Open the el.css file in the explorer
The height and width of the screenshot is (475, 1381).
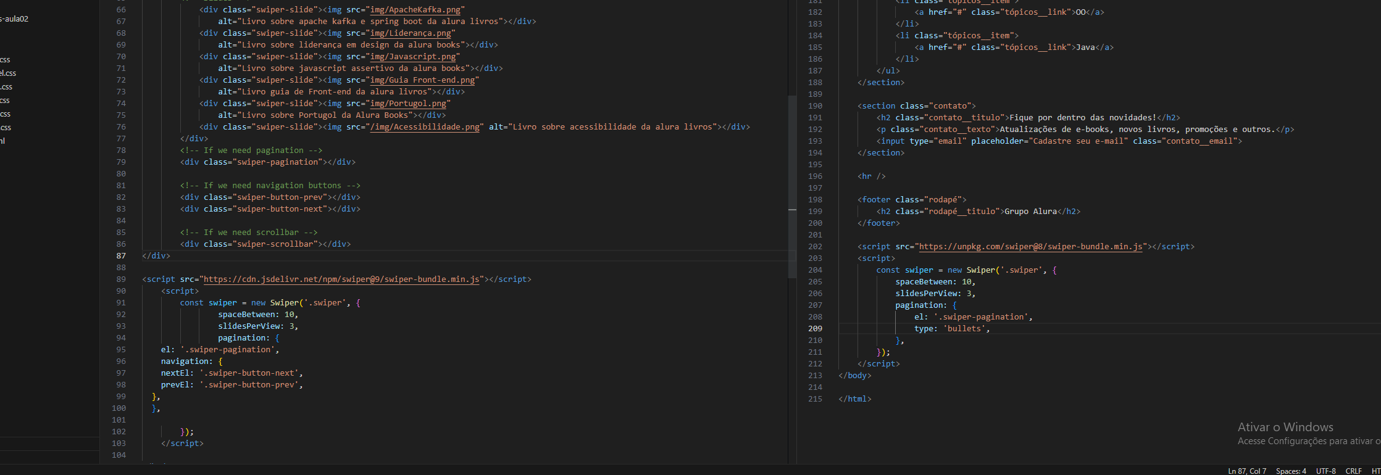(9, 73)
